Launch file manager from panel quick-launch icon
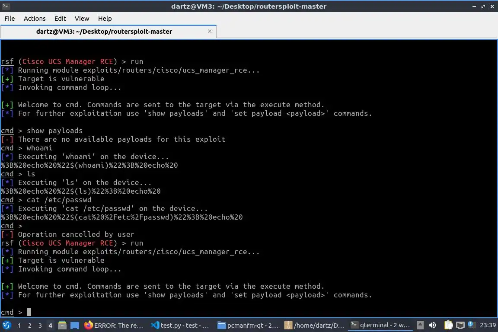498x332 pixels. (62, 326)
